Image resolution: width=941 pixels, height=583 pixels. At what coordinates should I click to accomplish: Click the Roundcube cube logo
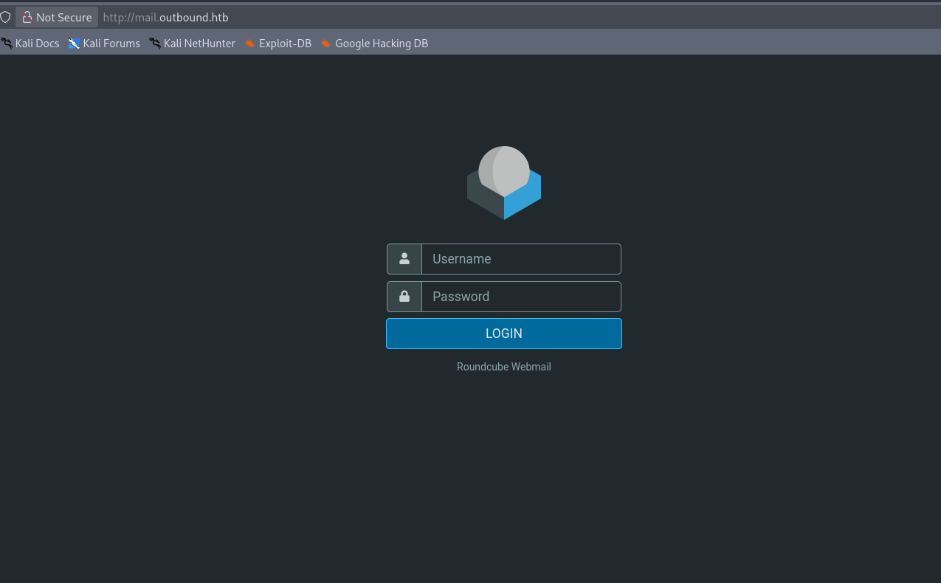(504, 183)
